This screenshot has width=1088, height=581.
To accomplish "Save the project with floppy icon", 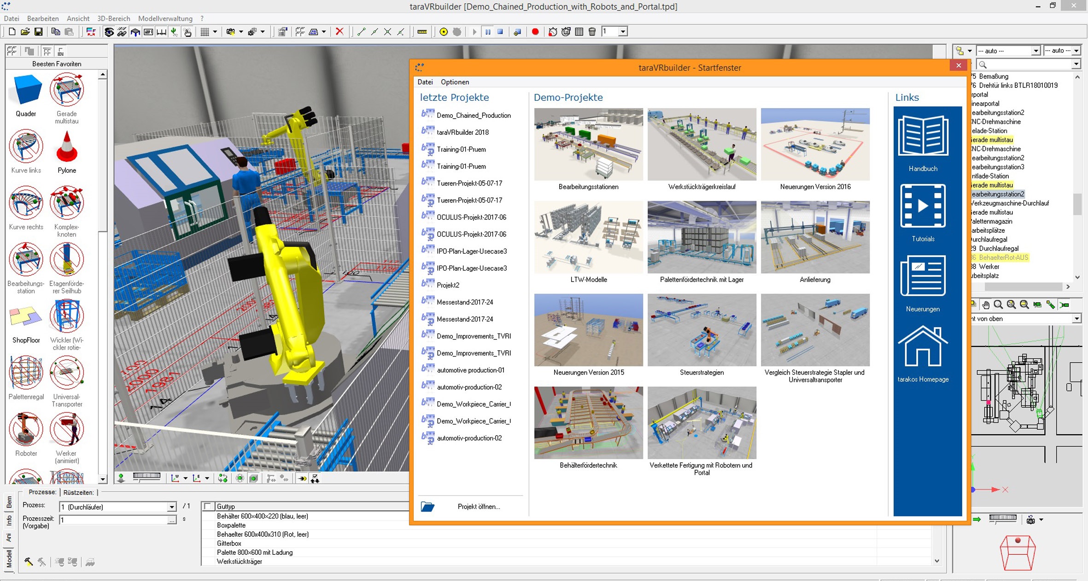I will point(39,32).
